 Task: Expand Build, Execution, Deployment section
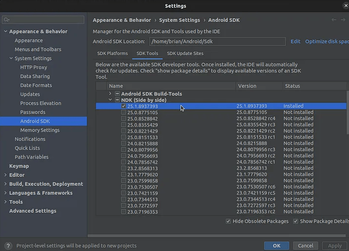coord(5,184)
